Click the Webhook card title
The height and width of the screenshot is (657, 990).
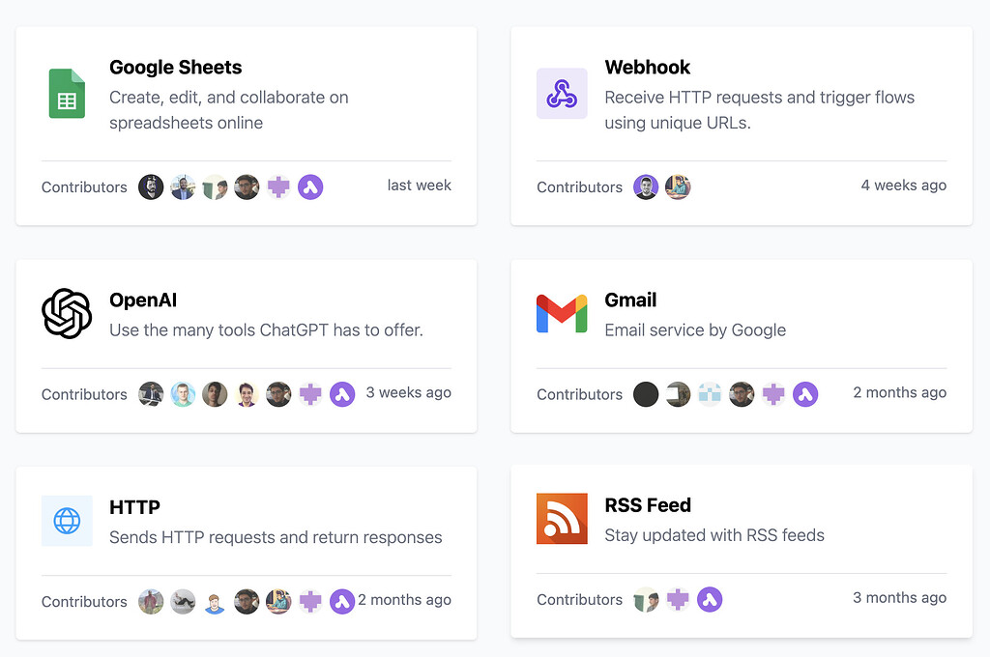[x=648, y=68]
